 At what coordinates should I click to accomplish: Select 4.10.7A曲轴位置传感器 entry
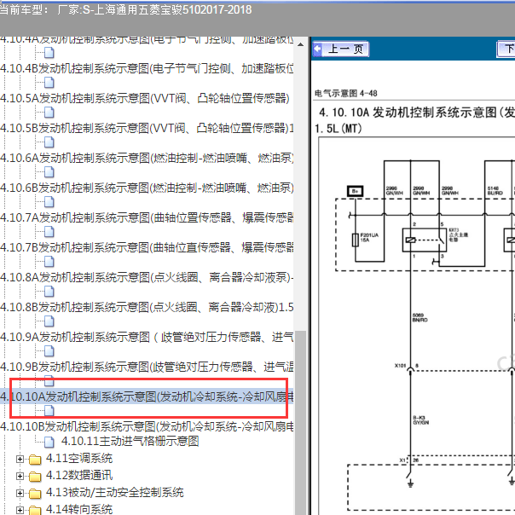tap(147, 218)
